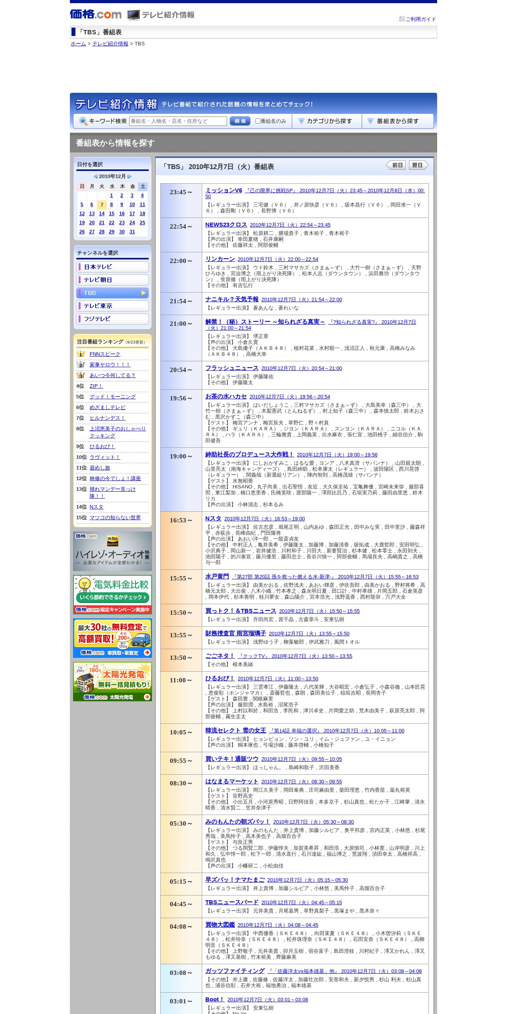Open 車買取 無料査定 banner
507x1014 pixels.
[113, 638]
